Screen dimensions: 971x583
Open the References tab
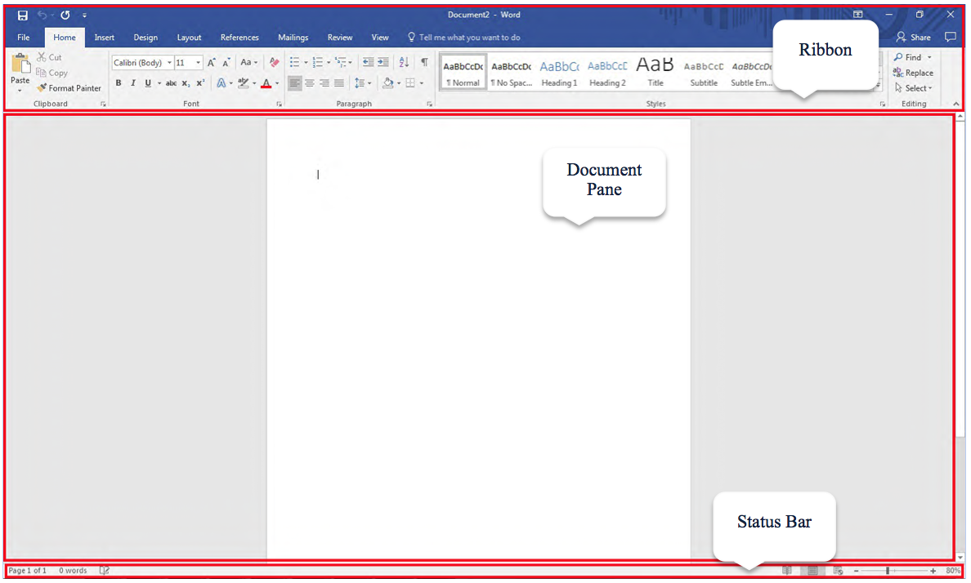click(x=239, y=38)
